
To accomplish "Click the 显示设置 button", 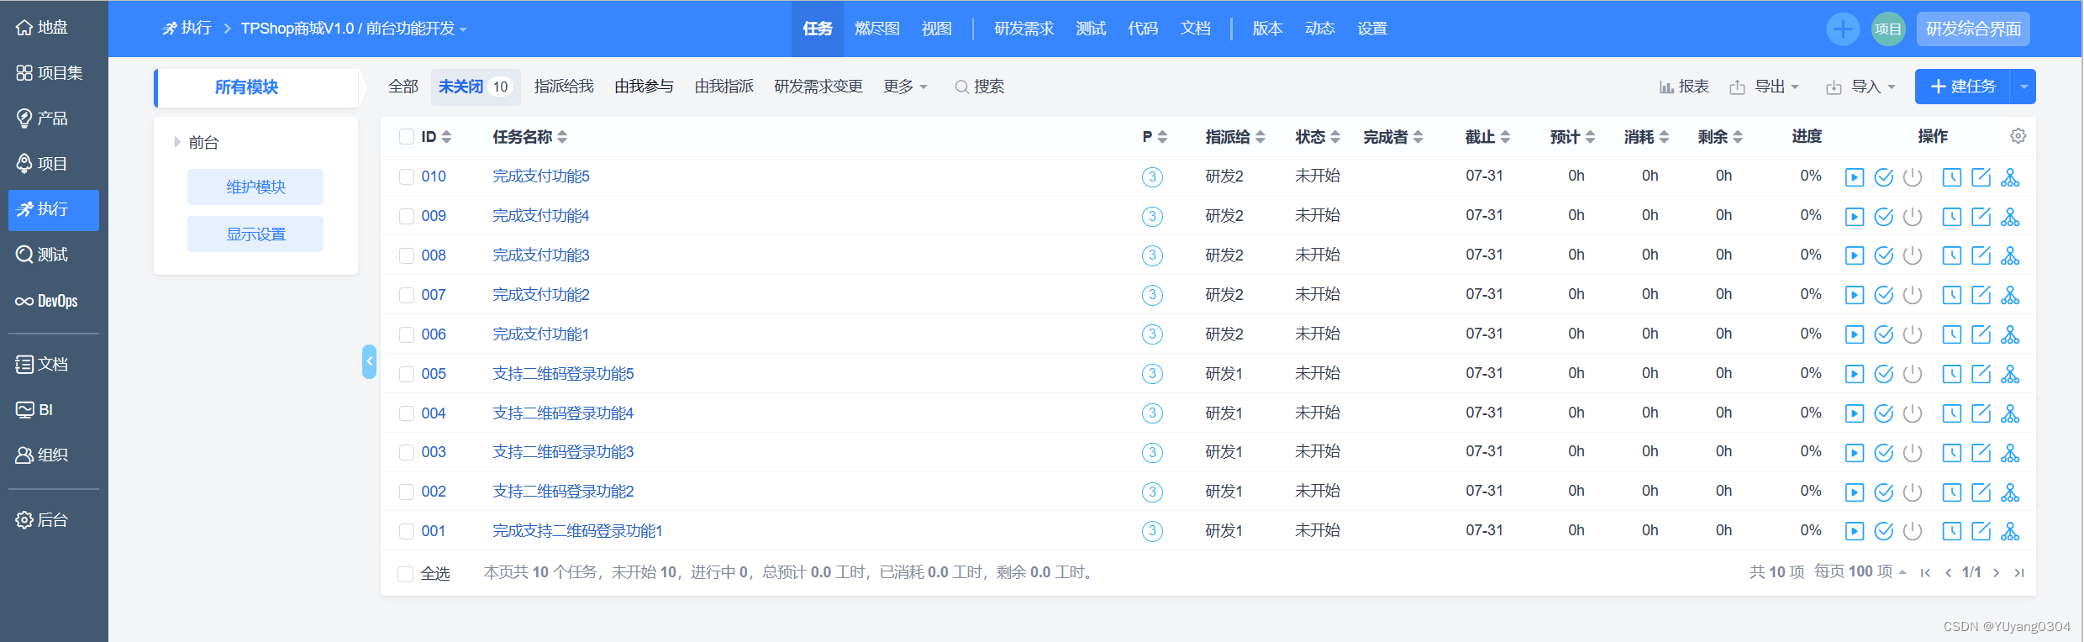I will (255, 234).
